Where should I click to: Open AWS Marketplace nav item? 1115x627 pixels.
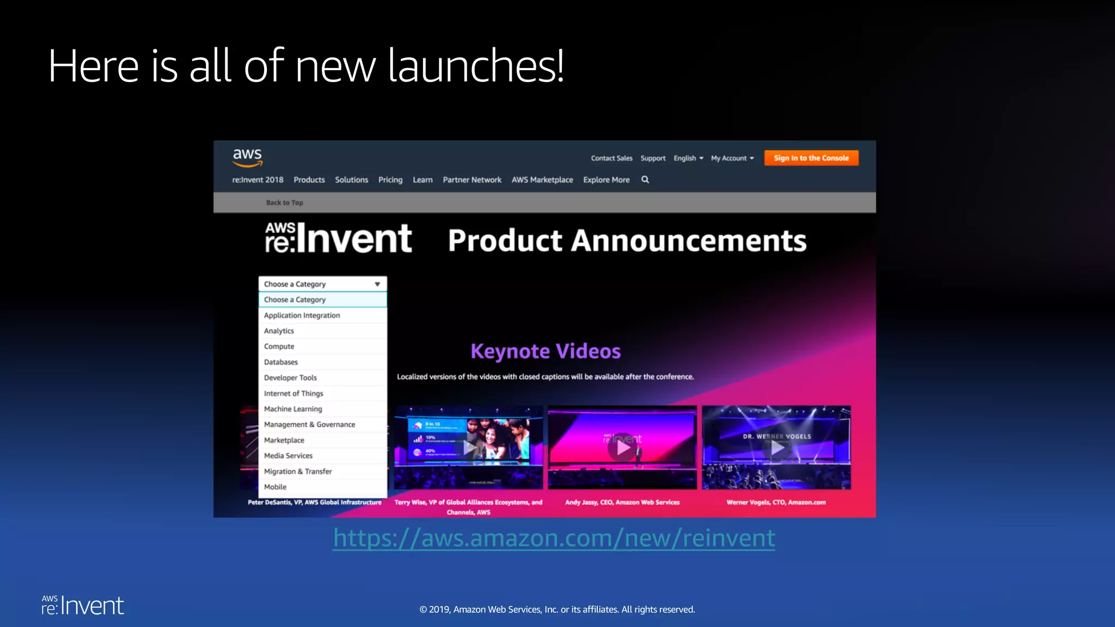[x=542, y=180]
